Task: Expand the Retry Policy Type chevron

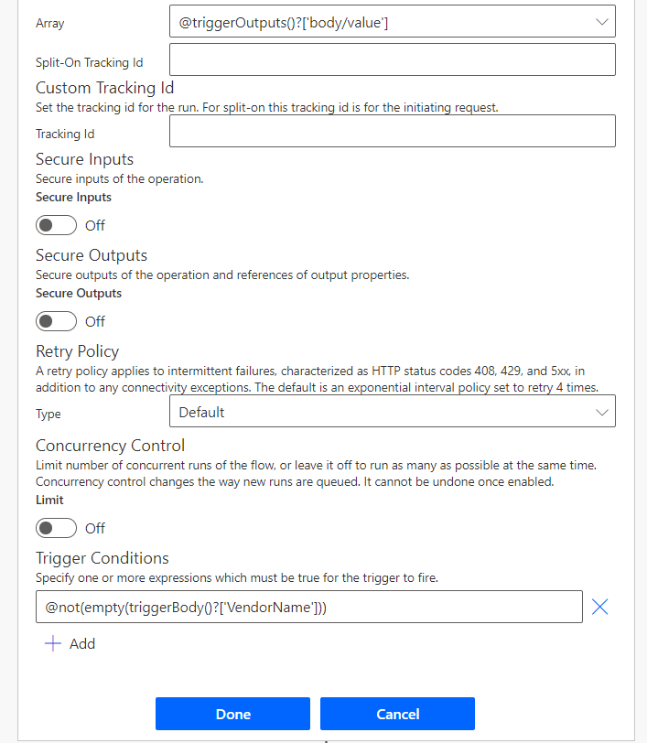Action: [x=600, y=412]
